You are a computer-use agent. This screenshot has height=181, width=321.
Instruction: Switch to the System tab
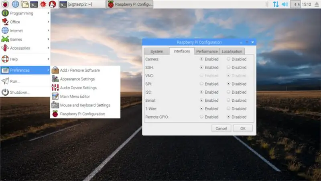[156, 52]
